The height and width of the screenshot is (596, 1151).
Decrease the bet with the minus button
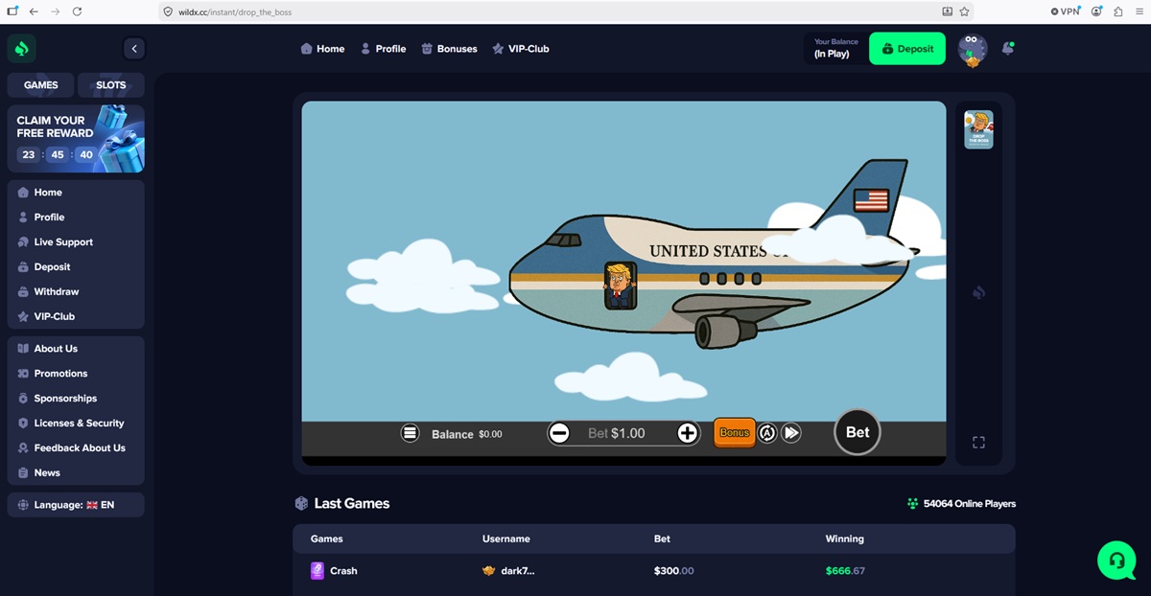(559, 433)
